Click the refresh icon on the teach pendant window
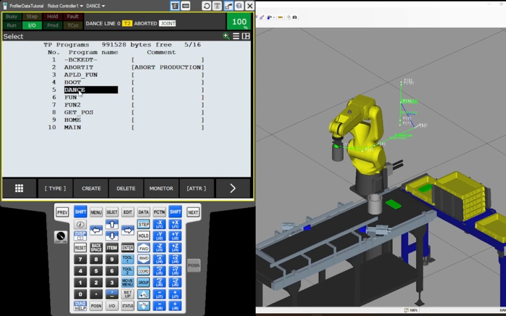Screen dimensions: 506x316 tap(206, 5)
